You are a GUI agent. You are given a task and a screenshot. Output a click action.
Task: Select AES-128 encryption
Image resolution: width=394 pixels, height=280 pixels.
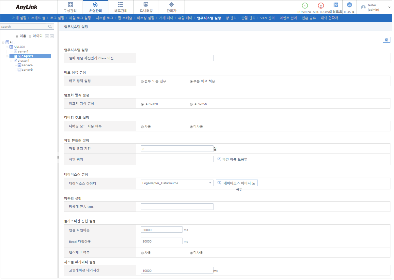pyautogui.click(x=142, y=104)
